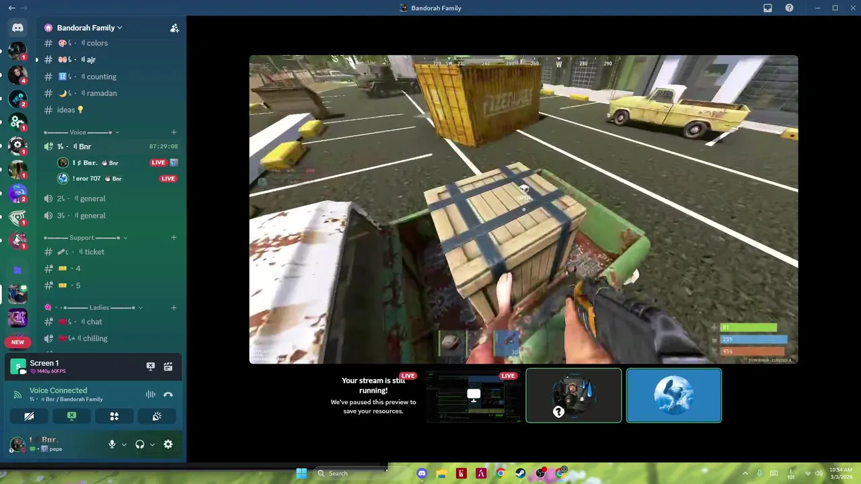Viewport: 861px width, 484px height.
Task: Disconnect from voice with the hang-up icon
Action: click(x=168, y=395)
